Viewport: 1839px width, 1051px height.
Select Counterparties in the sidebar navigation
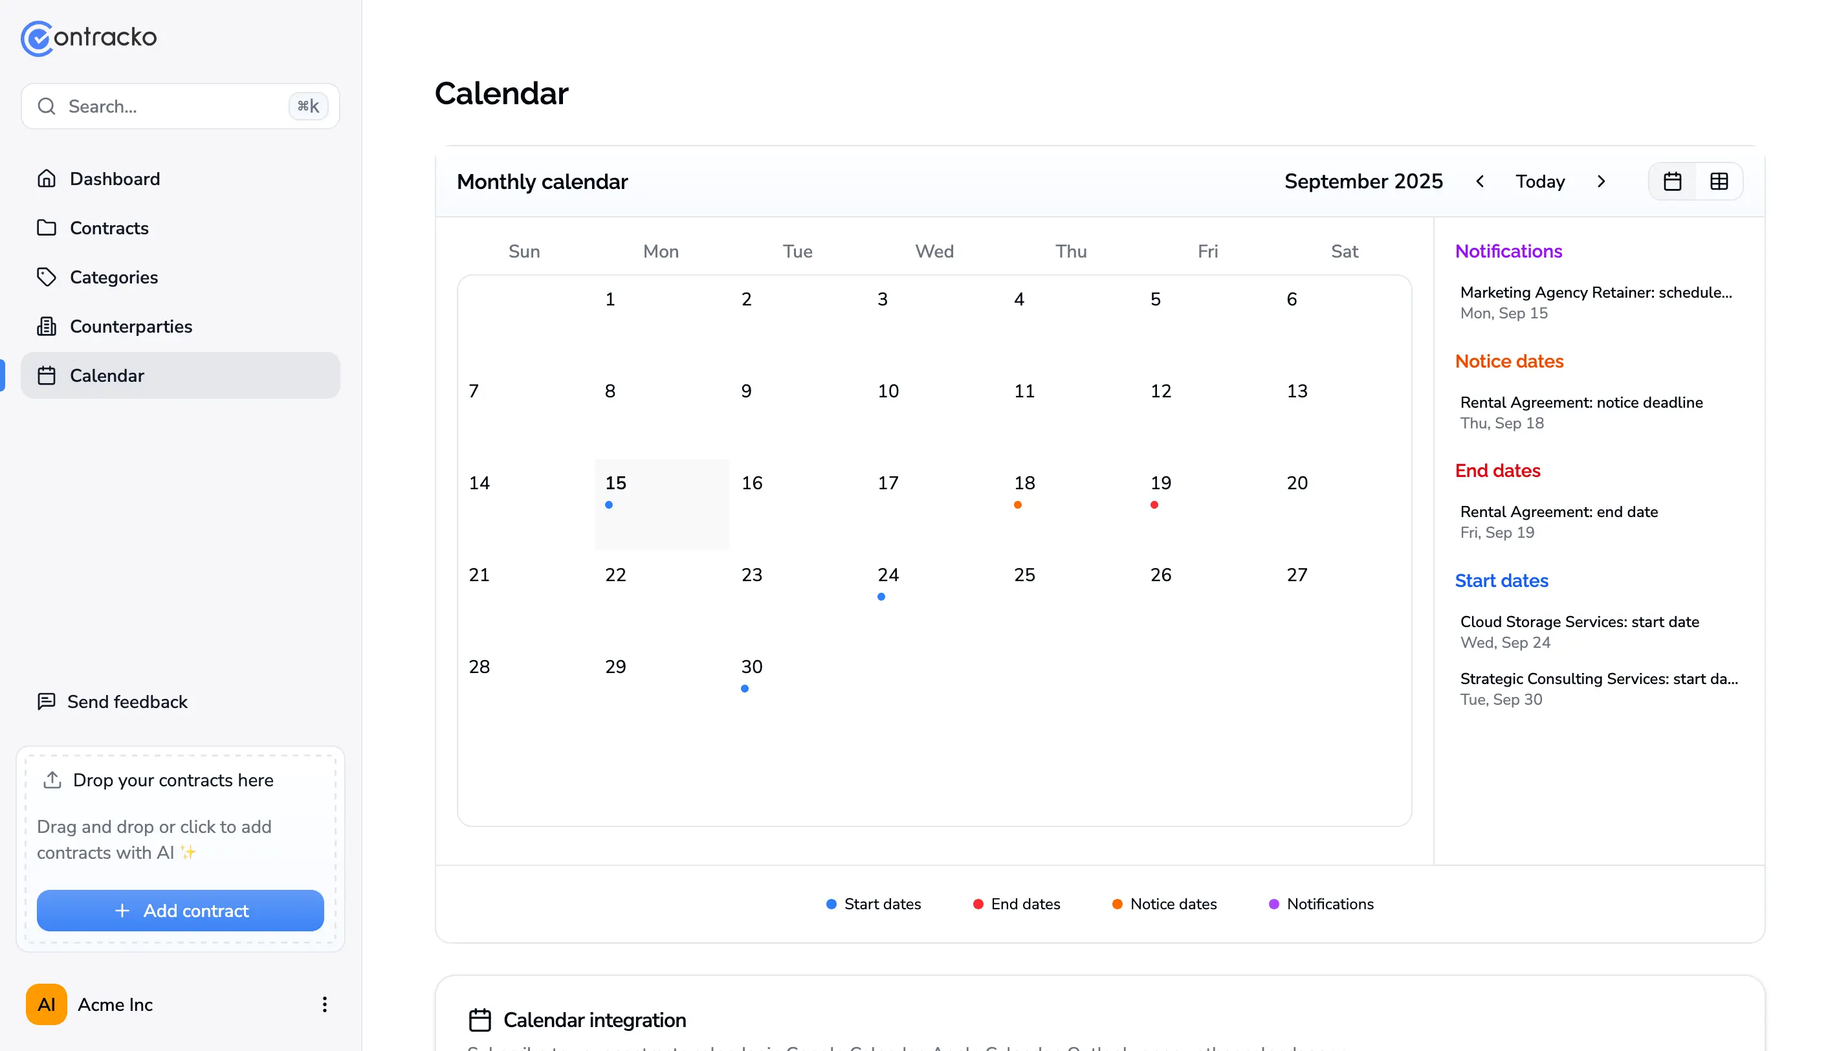[x=131, y=326]
